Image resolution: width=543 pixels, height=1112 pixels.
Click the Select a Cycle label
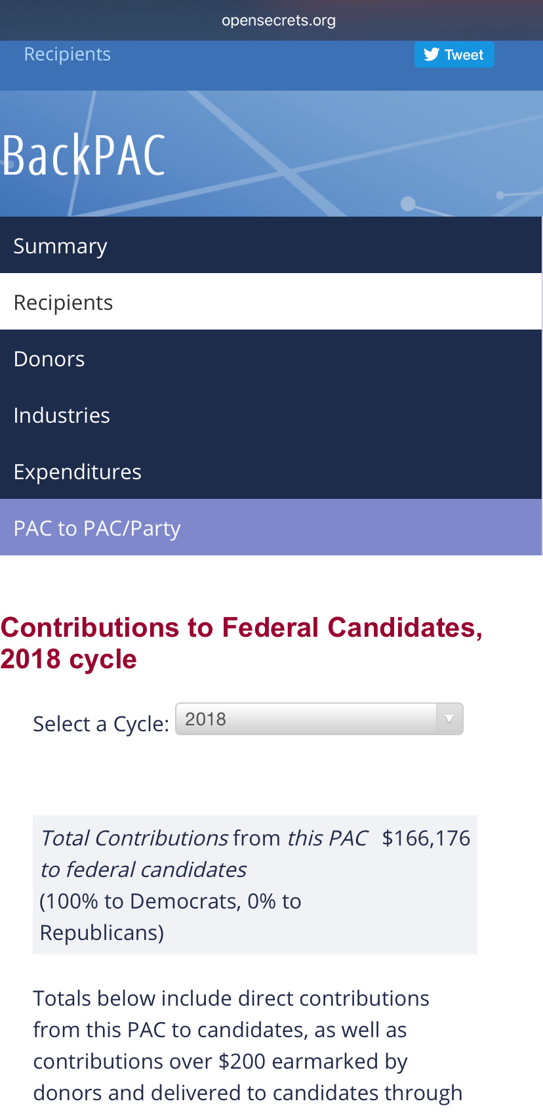click(101, 724)
